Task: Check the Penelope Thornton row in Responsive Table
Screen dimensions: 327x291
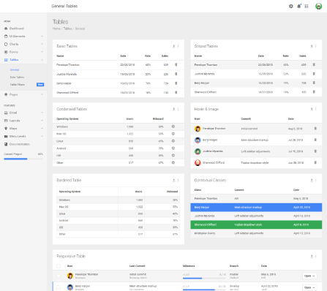Action: 59,276
